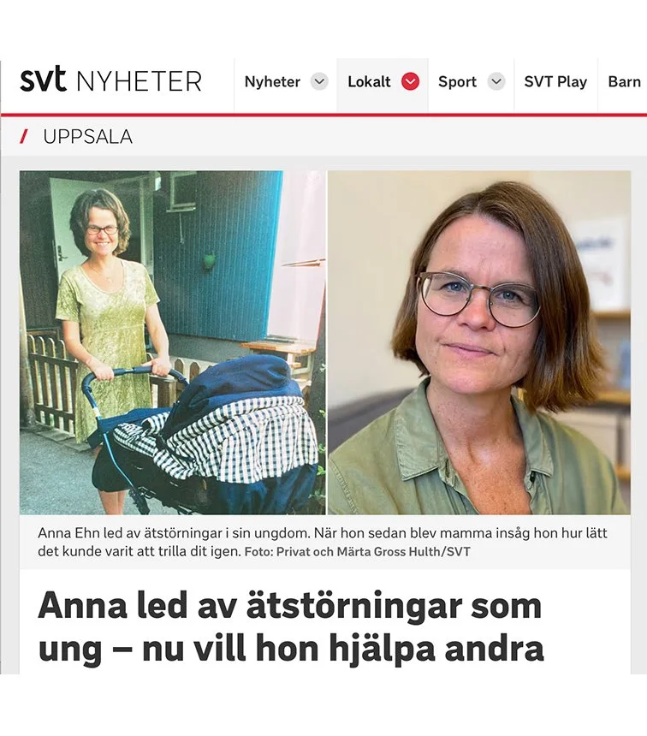647x736 pixels.
Task: Click the photo caption about Anna Ehn
Action: [x=322, y=542]
